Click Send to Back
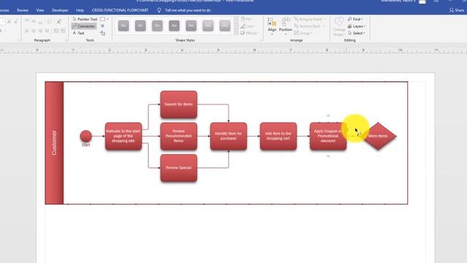467x263 pixels. [309, 26]
